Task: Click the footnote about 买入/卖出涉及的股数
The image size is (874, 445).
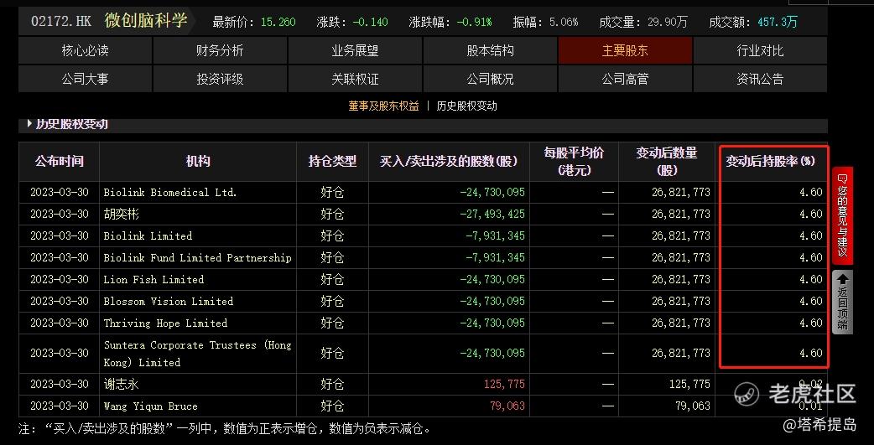Action: [x=224, y=429]
